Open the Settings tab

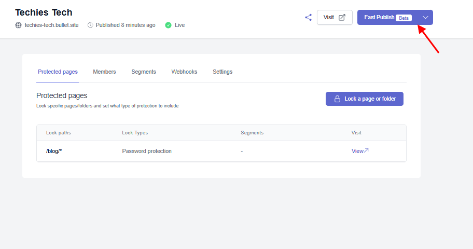[x=222, y=72]
